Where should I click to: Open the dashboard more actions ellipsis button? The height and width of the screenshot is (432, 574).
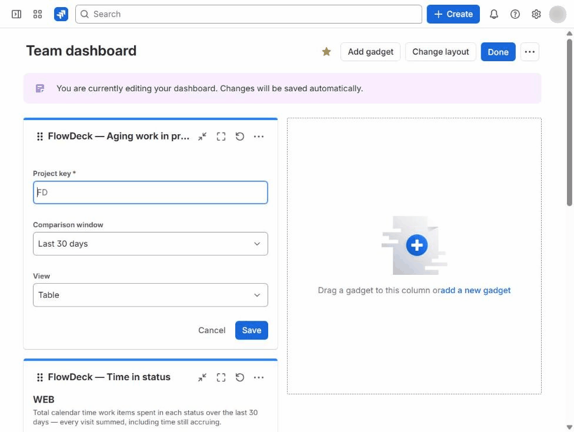529,52
